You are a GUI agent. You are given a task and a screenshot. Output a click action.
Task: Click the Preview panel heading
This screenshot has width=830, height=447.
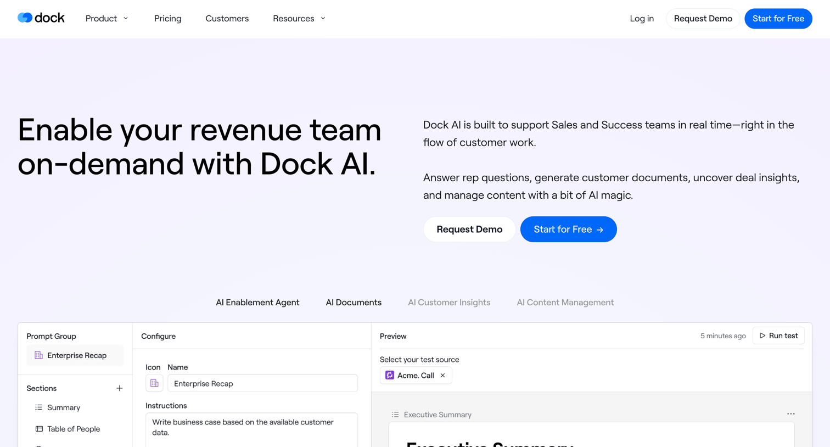393,336
